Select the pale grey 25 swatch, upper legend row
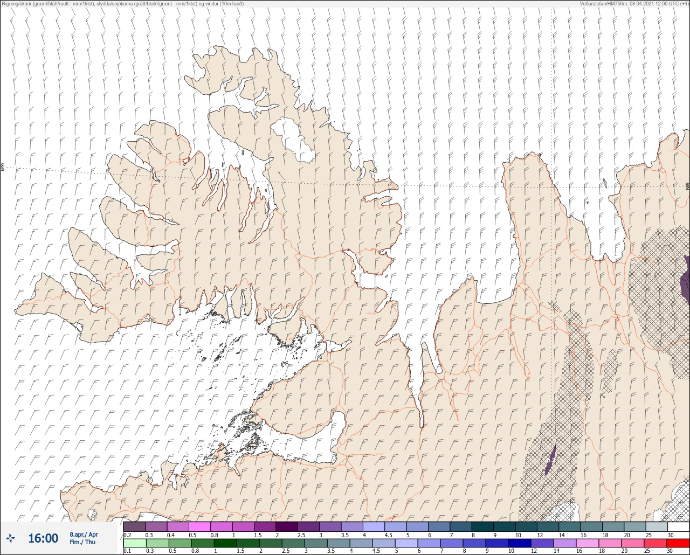Image resolution: width=690 pixels, height=555 pixels. click(x=657, y=526)
